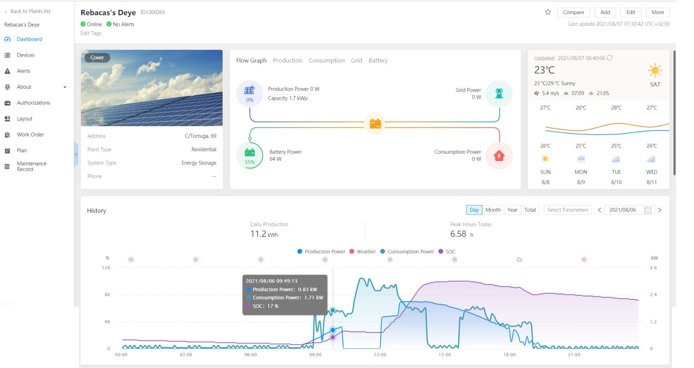
Task: Click the grid power tower icon
Action: (499, 94)
